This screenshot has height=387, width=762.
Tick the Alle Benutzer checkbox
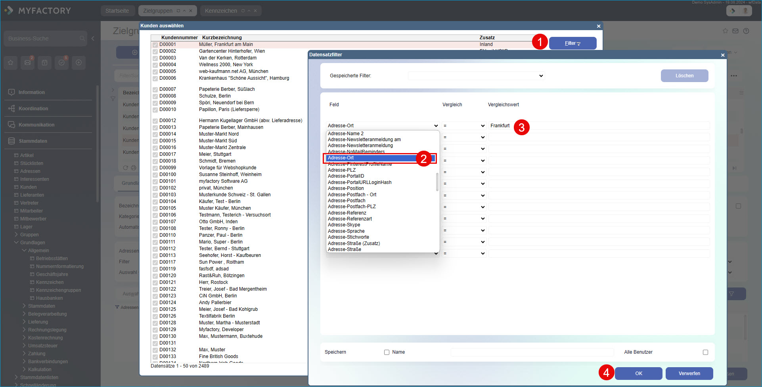tap(705, 352)
